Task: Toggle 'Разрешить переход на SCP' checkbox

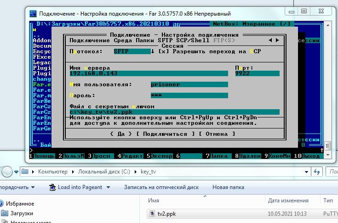Action: click(162, 51)
